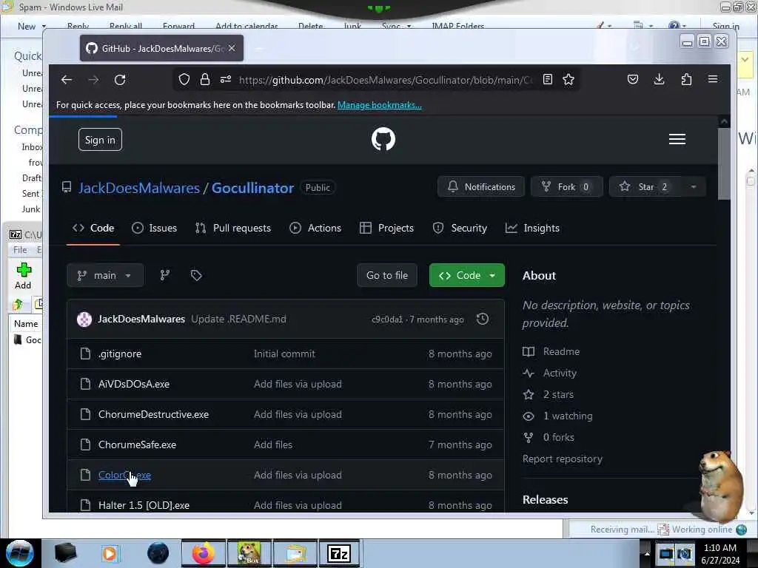The width and height of the screenshot is (758, 568).
Task: Click the browser page vertical scrollbar
Action: pyautogui.click(x=724, y=164)
